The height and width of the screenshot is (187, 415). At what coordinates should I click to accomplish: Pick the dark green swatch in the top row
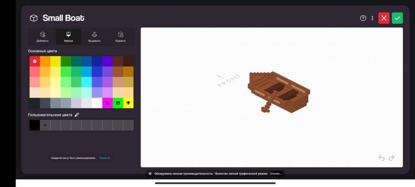coord(66,61)
